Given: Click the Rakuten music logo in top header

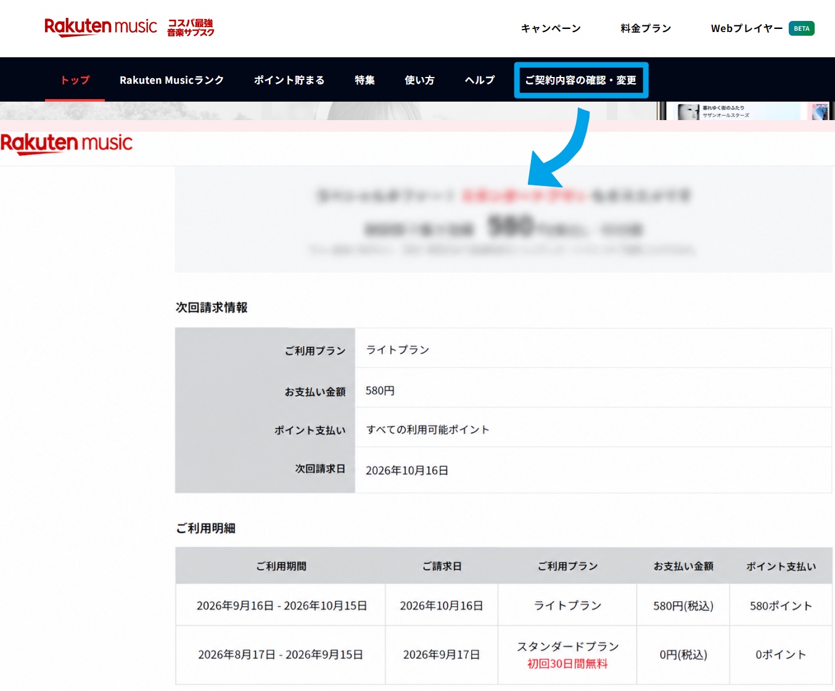Looking at the screenshot, I should (x=101, y=27).
